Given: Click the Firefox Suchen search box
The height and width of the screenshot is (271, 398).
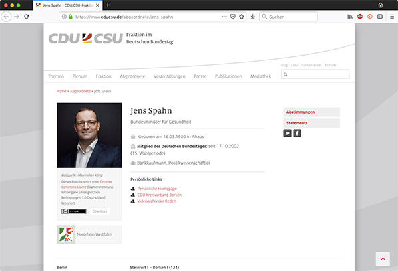Looking at the screenshot, I should [x=288, y=17].
